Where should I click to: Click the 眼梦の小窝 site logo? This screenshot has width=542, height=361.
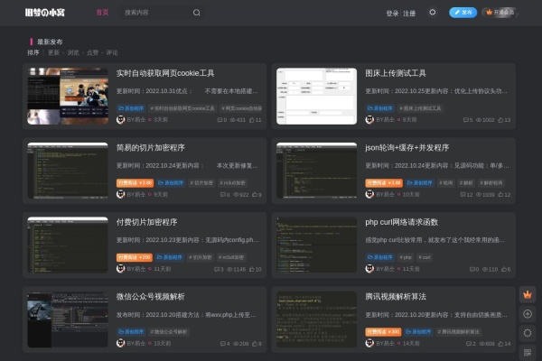point(43,13)
